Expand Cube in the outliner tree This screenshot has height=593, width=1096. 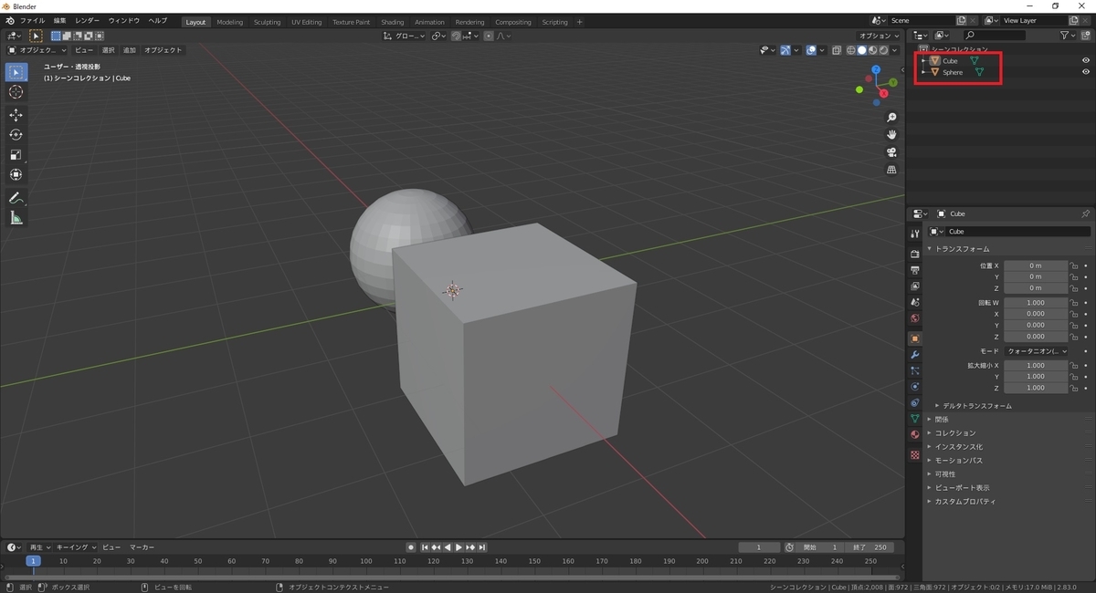(923, 60)
